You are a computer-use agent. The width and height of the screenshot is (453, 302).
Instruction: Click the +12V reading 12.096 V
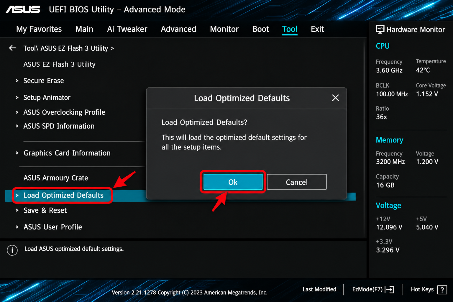(389, 227)
